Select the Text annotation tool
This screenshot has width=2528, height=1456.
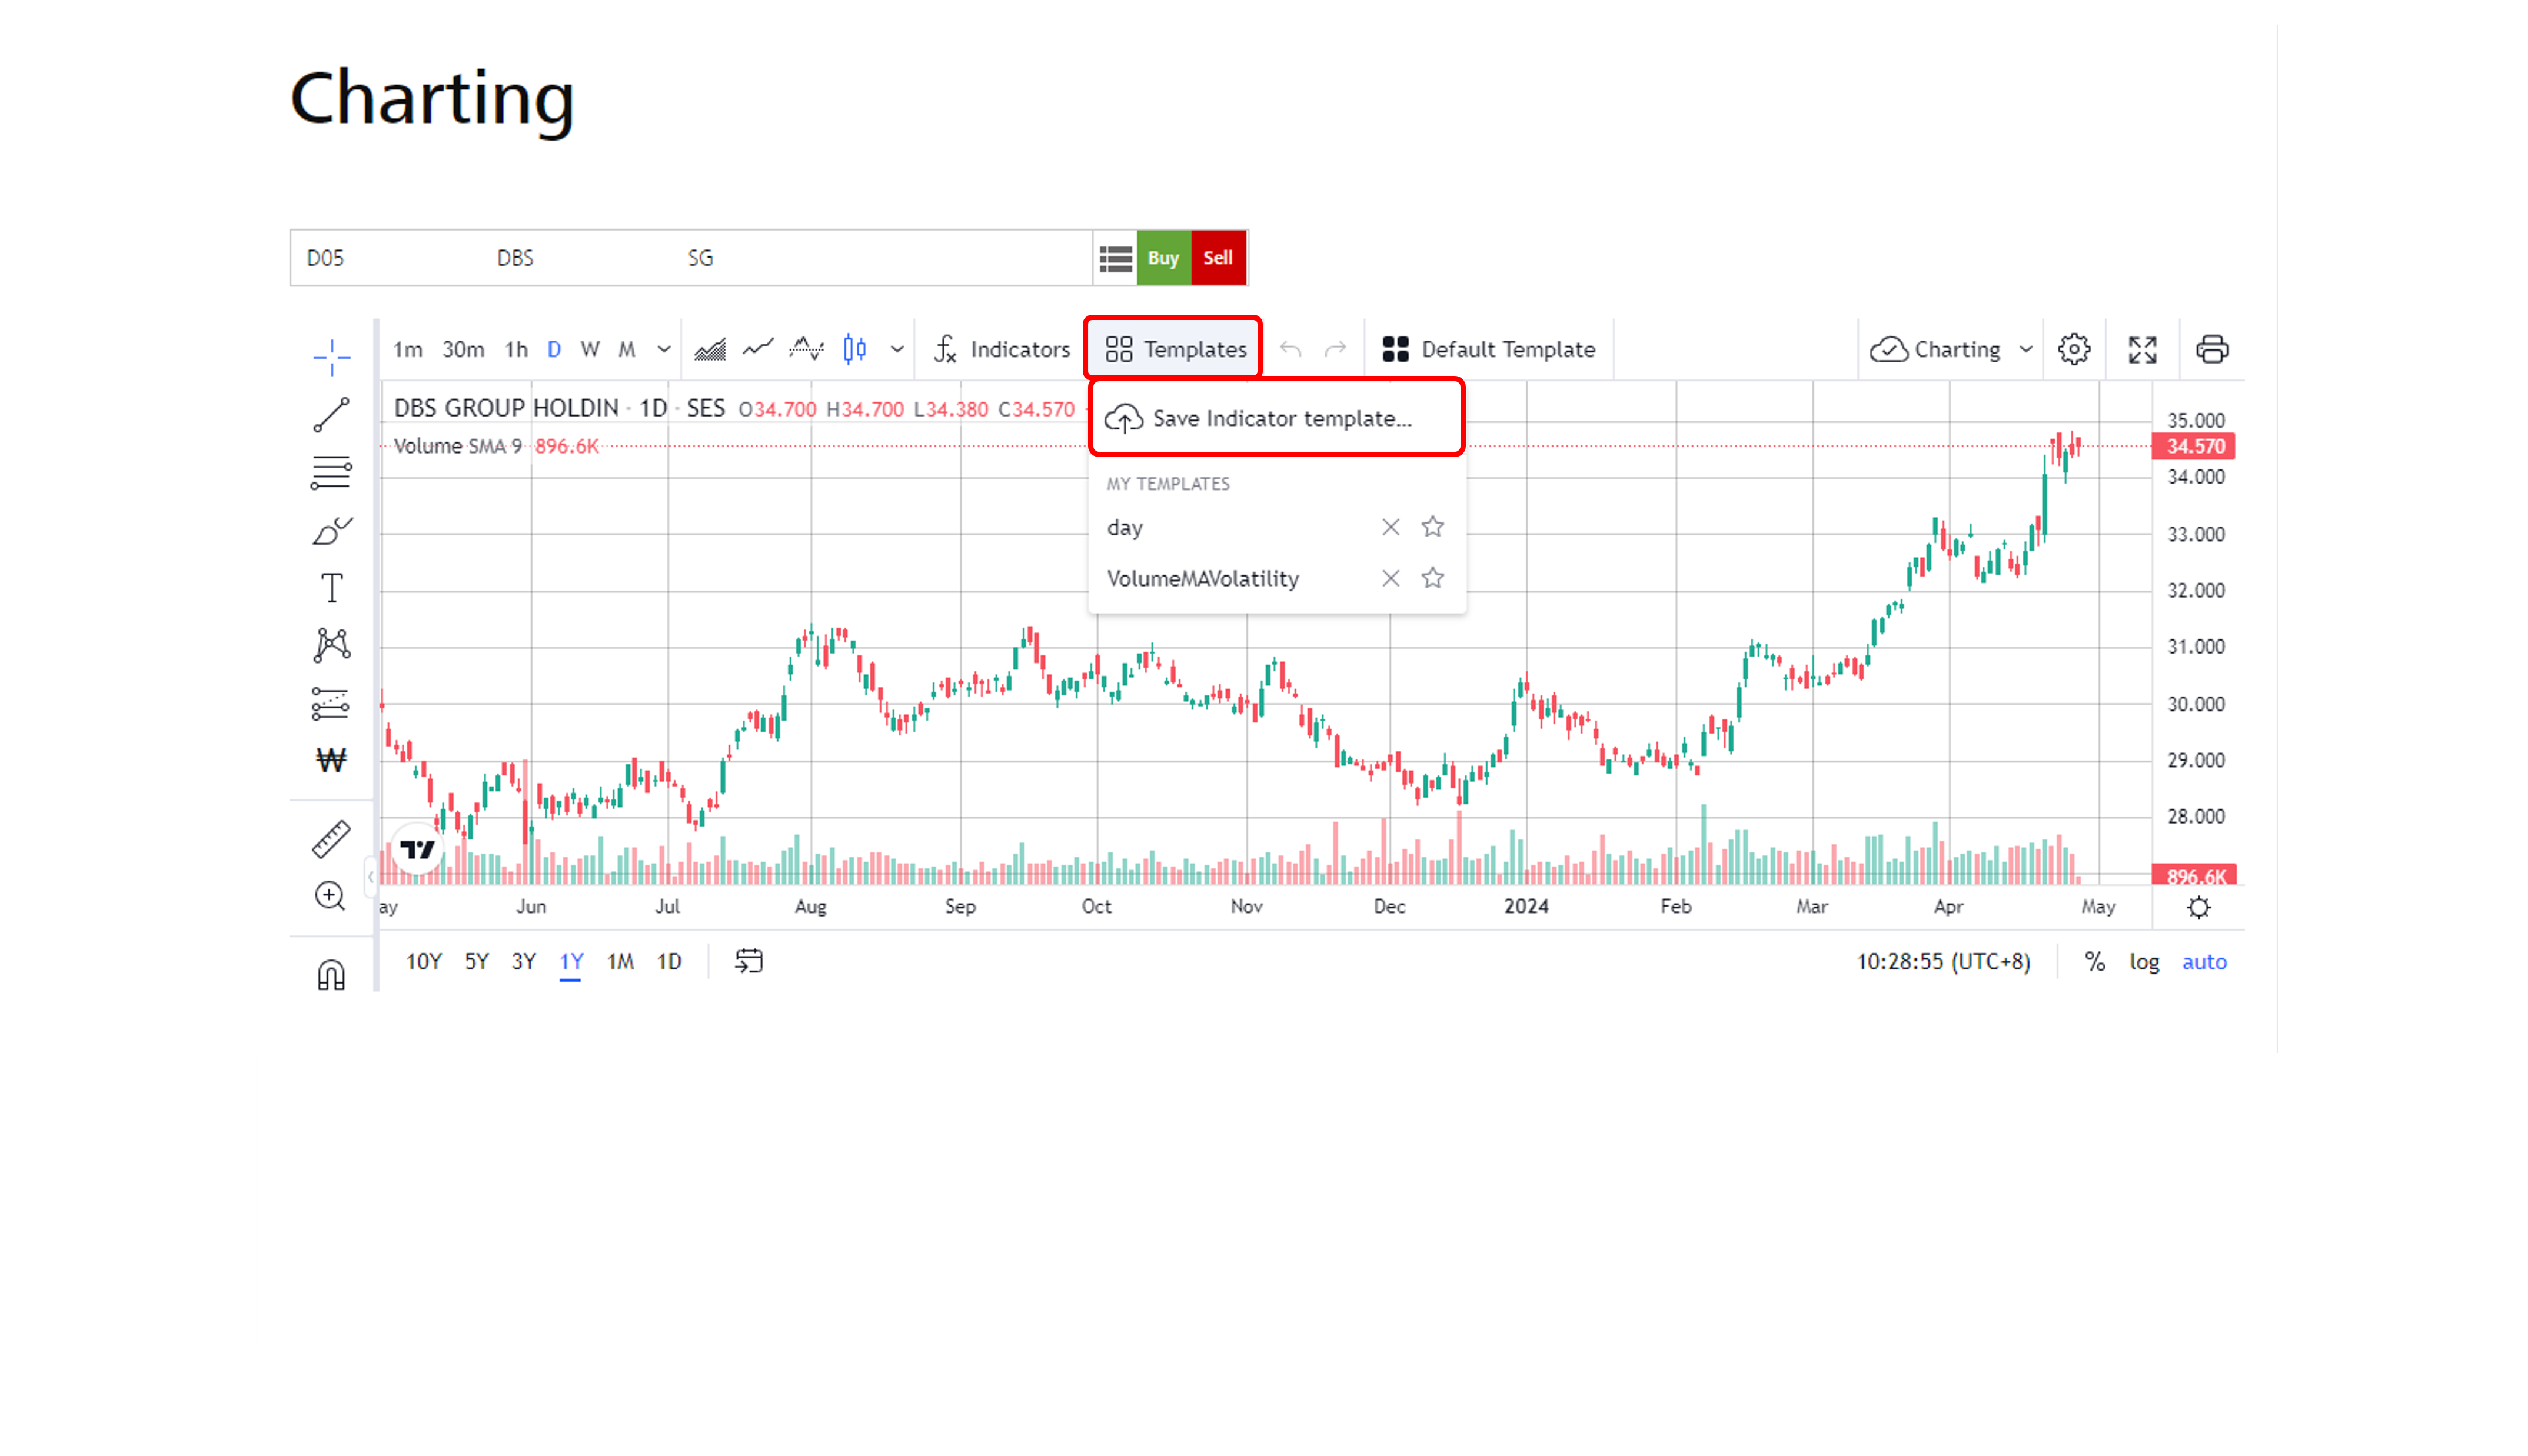(331, 588)
